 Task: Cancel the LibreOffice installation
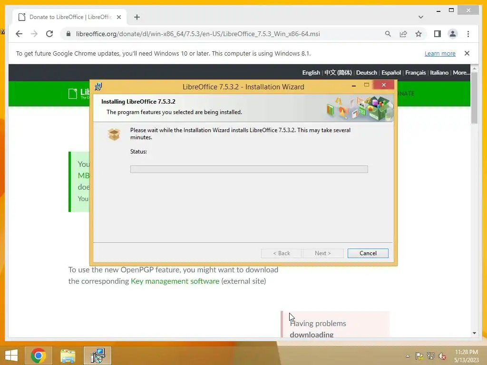[368, 253]
